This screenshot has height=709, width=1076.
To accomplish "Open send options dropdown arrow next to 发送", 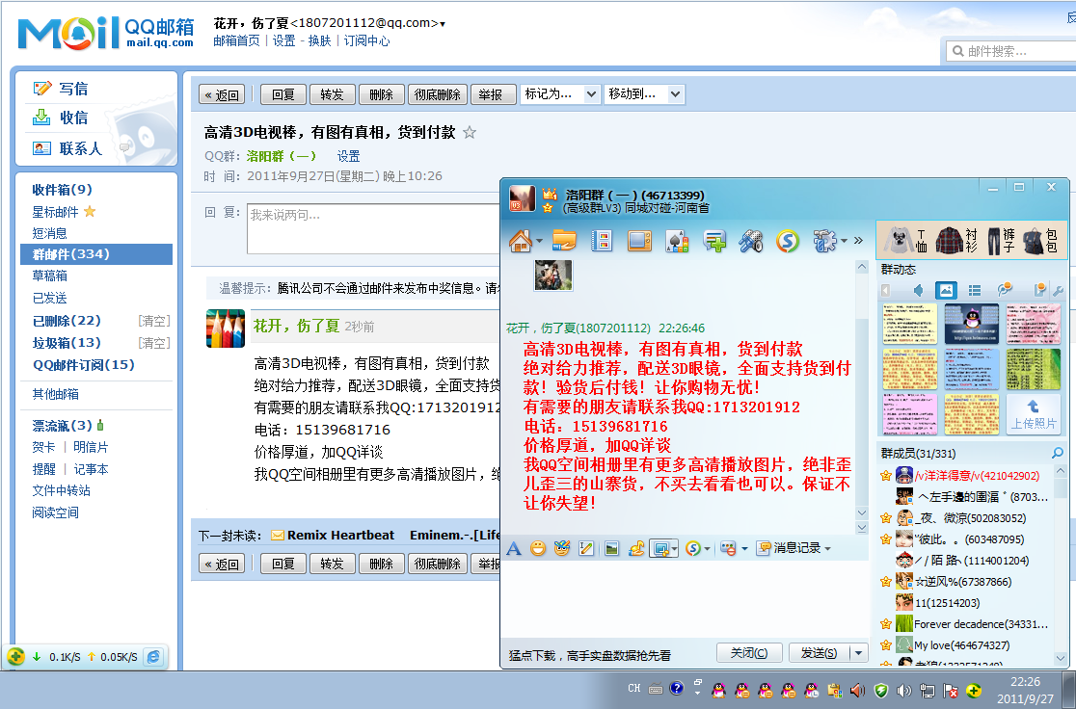I will click(x=858, y=653).
